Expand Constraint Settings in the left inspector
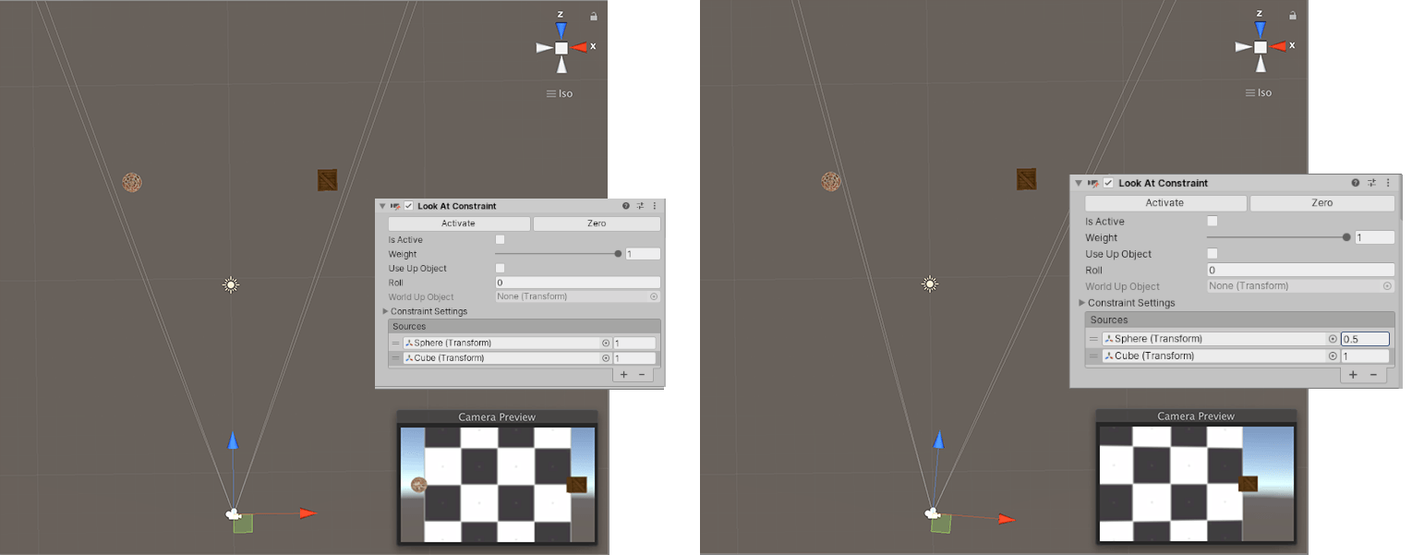This screenshot has height=555, width=1412. pos(386,311)
